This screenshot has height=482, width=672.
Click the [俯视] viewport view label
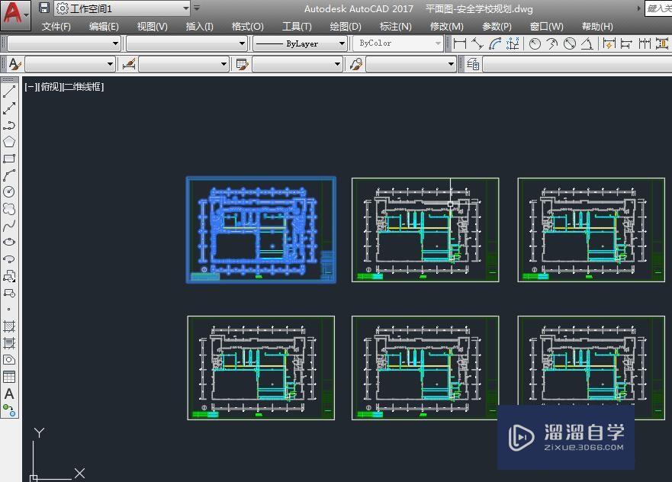pyautogui.click(x=50, y=87)
